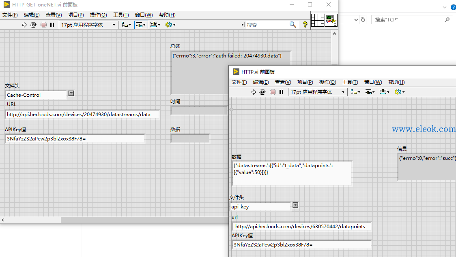The width and height of the screenshot is (456, 257).
Task: Open Distribute Objects menu in HTTP-GET-oneNET toolbar
Action: [x=141, y=25]
